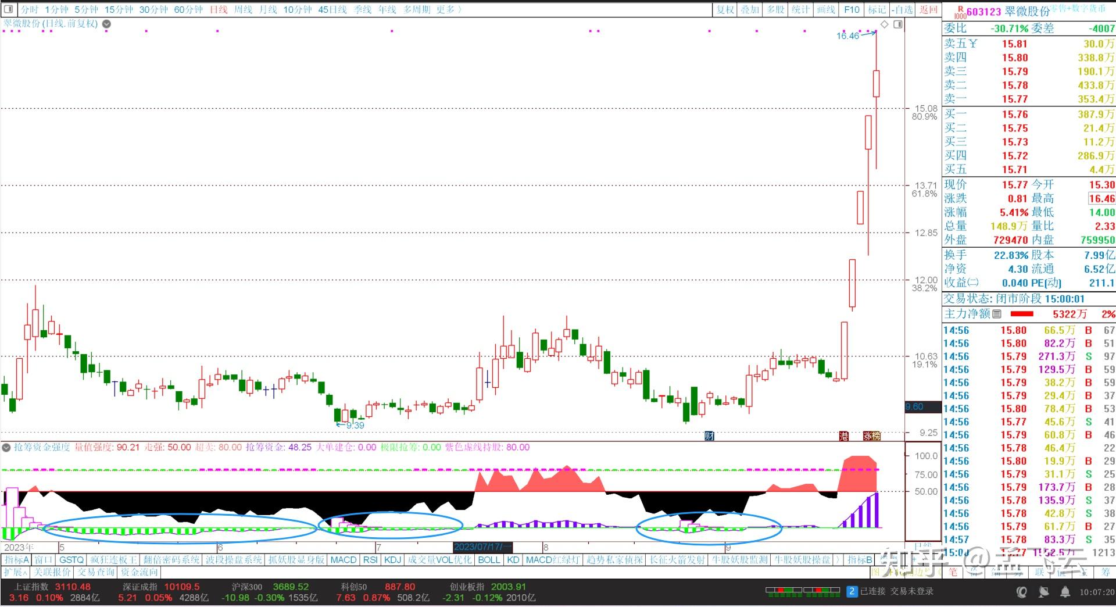Toggle the left sidebar panel icon
1116x607 pixels.
pyautogui.click(x=8, y=9)
